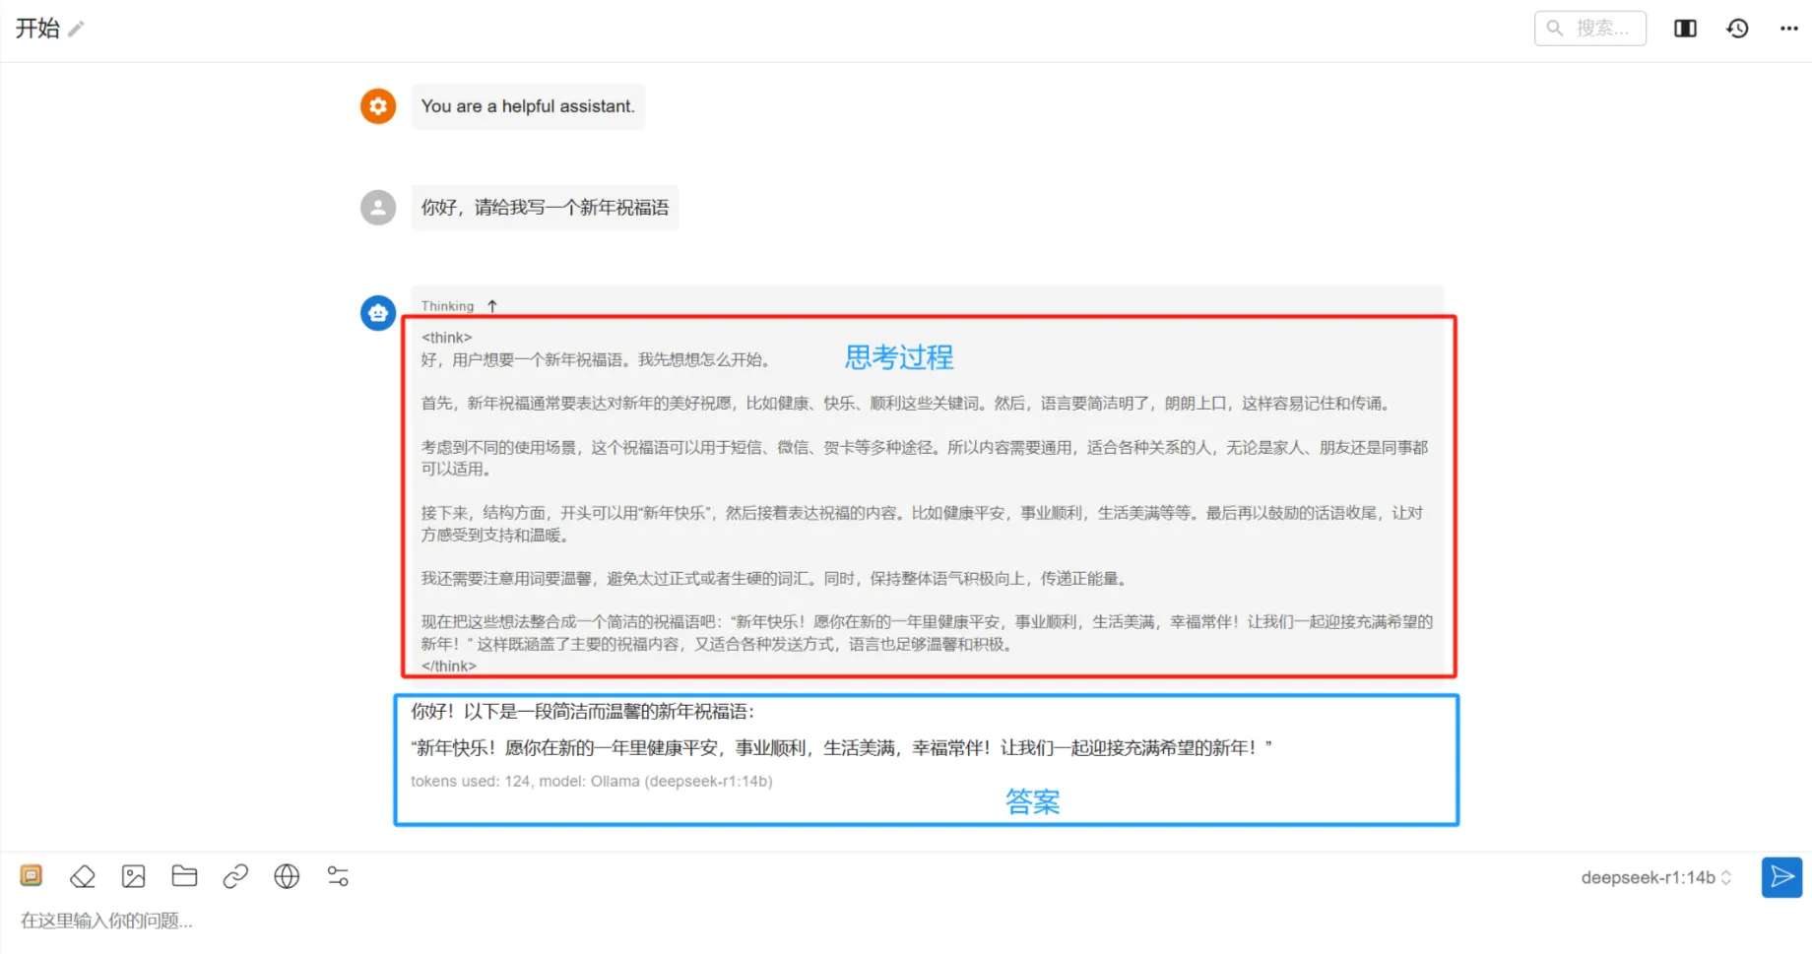The width and height of the screenshot is (1812, 954).
Task: Collapse the Thinking section arrow
Action: pyautogui.click(x=492, y=306)
